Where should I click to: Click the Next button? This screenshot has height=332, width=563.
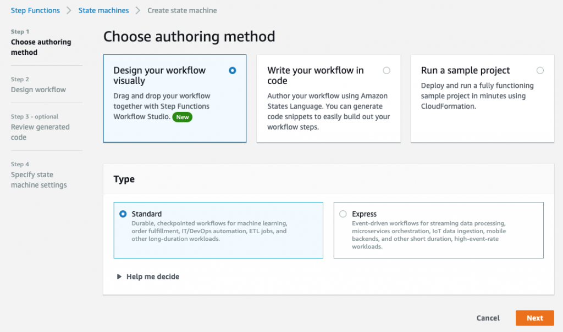tap(534, 318)
